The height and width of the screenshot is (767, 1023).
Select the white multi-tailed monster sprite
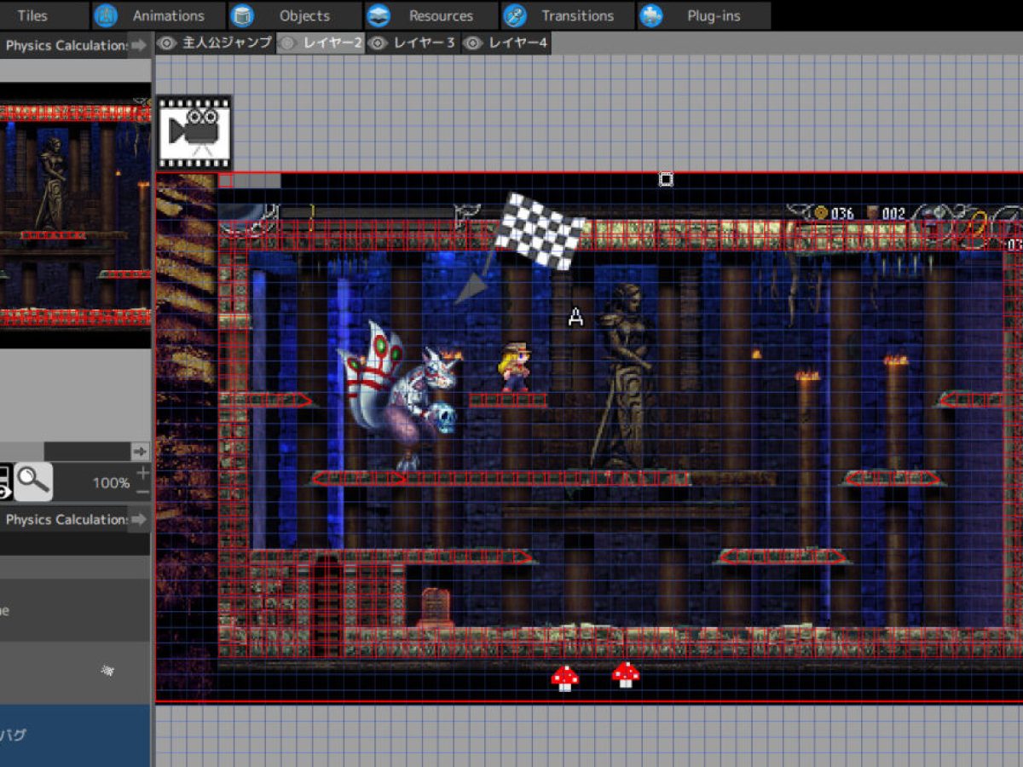[399, 394]
